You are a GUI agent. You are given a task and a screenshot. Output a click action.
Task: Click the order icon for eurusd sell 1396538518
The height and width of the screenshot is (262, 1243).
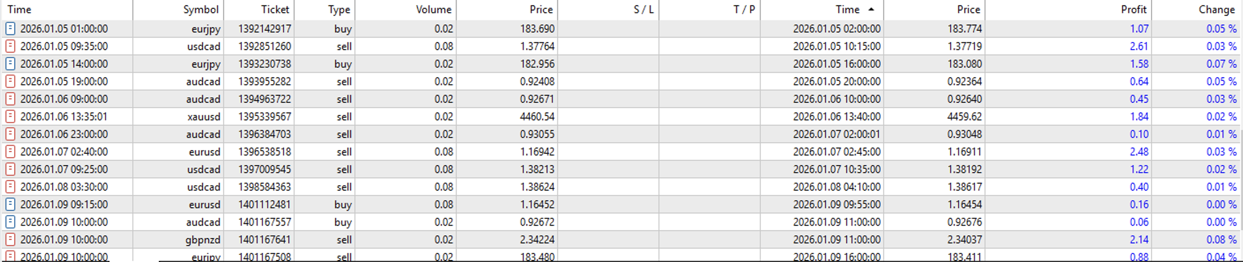coord(10,152)
